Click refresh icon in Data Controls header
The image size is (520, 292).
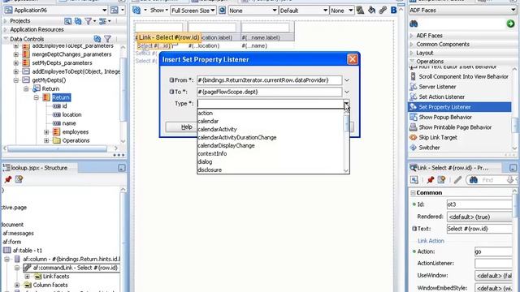97,39
